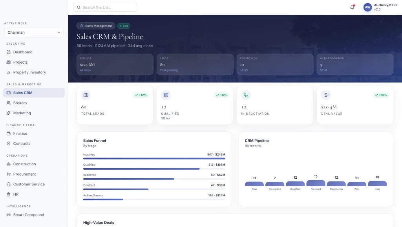Click the Construction hard hat icon
This screenshot has width=402, height=227.
9,164
